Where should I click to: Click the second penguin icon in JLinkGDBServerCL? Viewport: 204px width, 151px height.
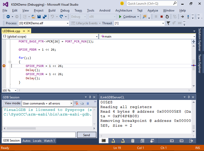(123, 141)
